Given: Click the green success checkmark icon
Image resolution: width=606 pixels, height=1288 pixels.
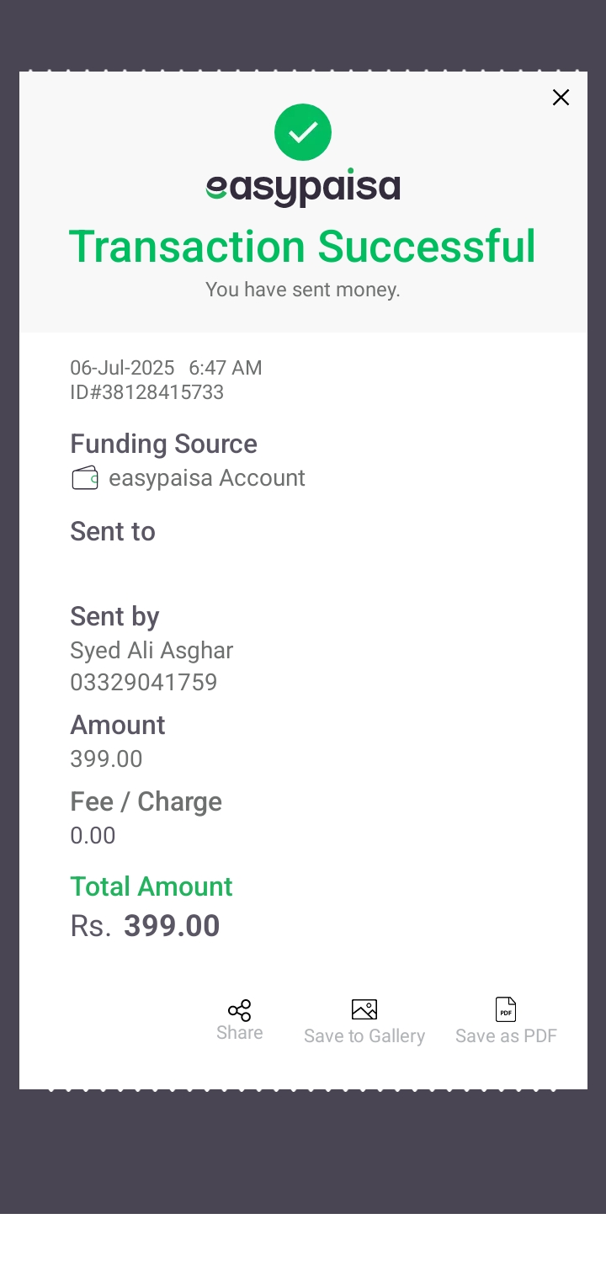Looking at the screenshot, I should (x=303, y=132).
